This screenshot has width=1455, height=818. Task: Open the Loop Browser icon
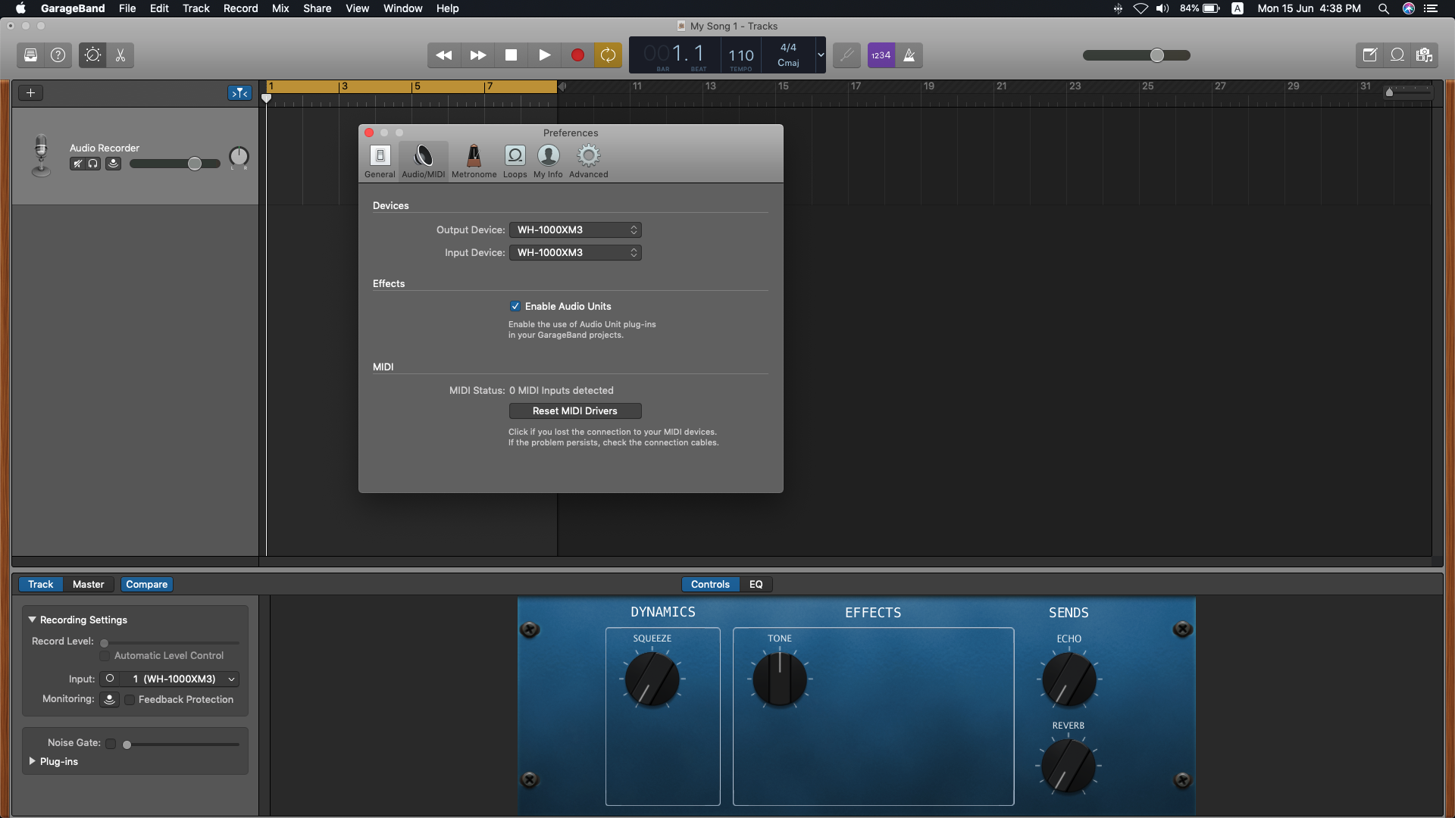click(x=1397, y=55)
